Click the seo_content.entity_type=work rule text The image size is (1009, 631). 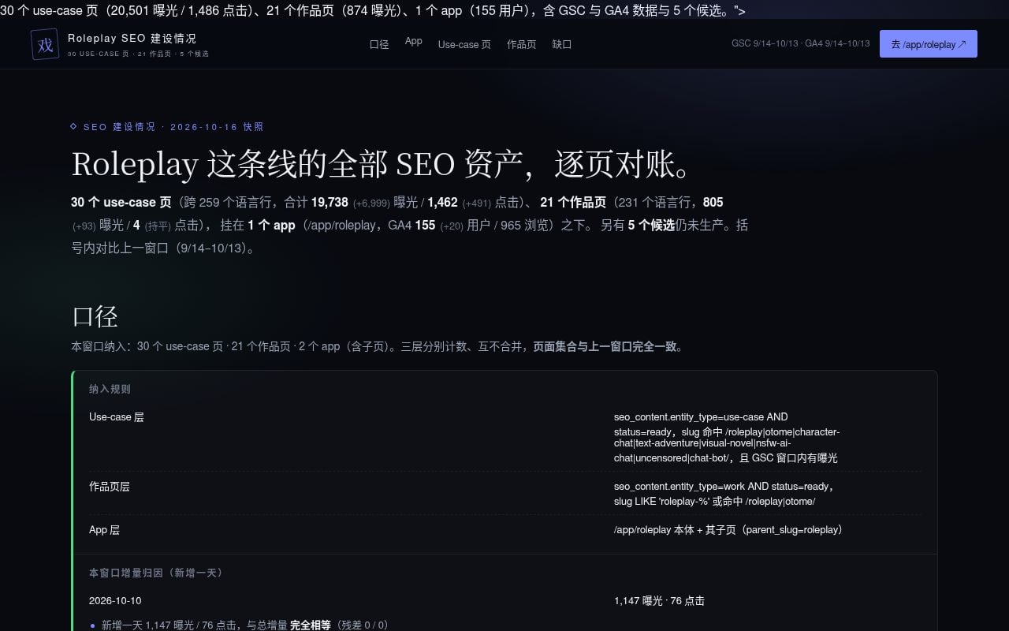pyautogui.click(x=724, y=494)
